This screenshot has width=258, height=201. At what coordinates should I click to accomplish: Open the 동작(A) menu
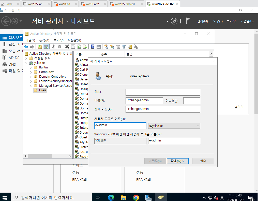[x=44, y=40]
